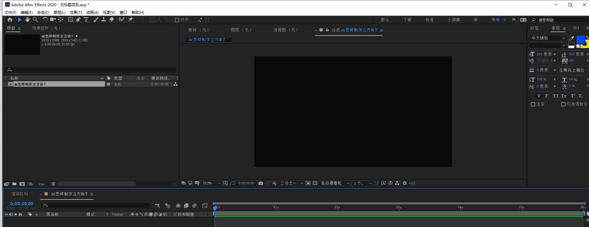Expand the workspace overflow chevron

[514, 20]
